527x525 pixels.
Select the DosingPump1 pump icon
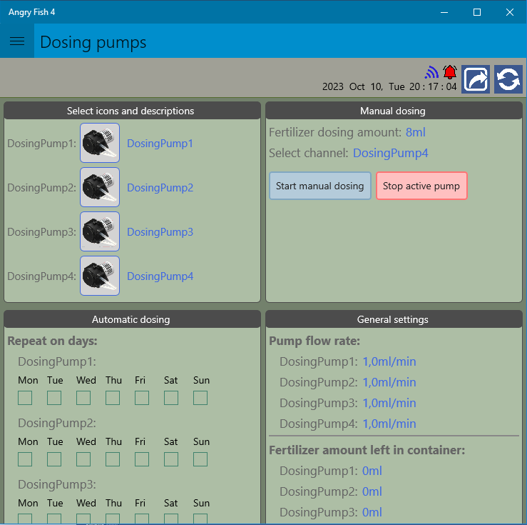[x=100, y=143]
